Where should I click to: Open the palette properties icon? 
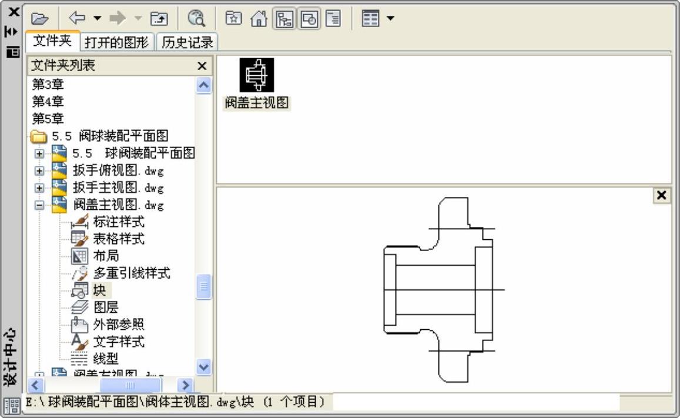click(12, 52)
